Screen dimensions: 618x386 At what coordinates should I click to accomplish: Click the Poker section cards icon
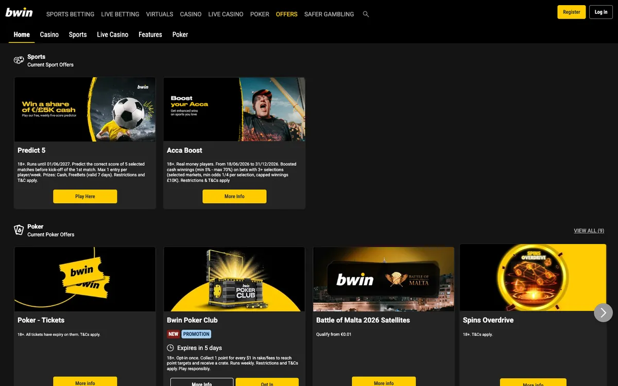click(x=19, y=230)
